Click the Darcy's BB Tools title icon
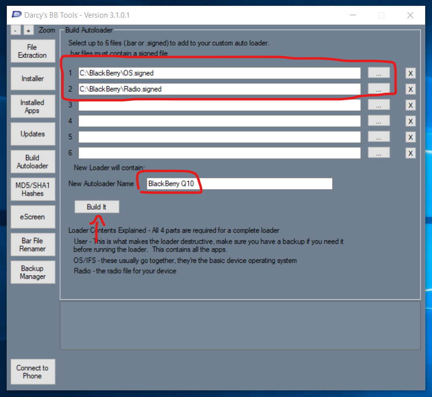The width and height of the screenshot is (432, 397). tap(17, 15)
